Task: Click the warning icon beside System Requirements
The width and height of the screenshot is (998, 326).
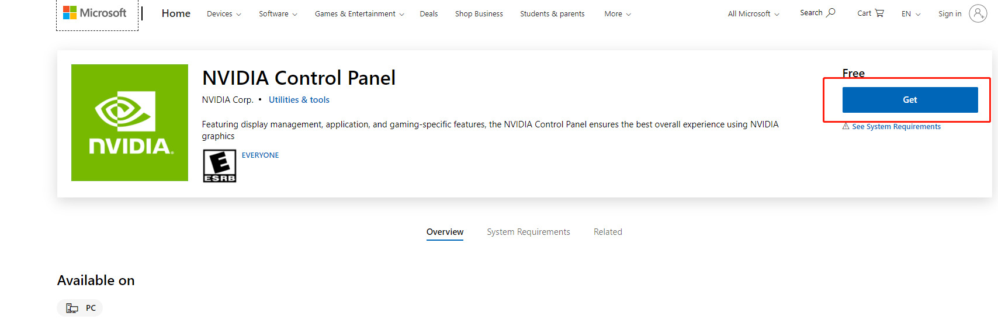Action: 846,126
